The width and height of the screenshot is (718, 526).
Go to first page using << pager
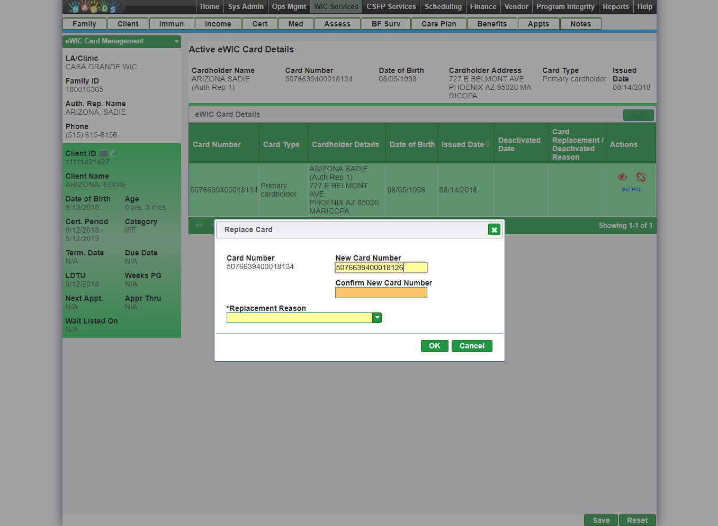(199, 226)
